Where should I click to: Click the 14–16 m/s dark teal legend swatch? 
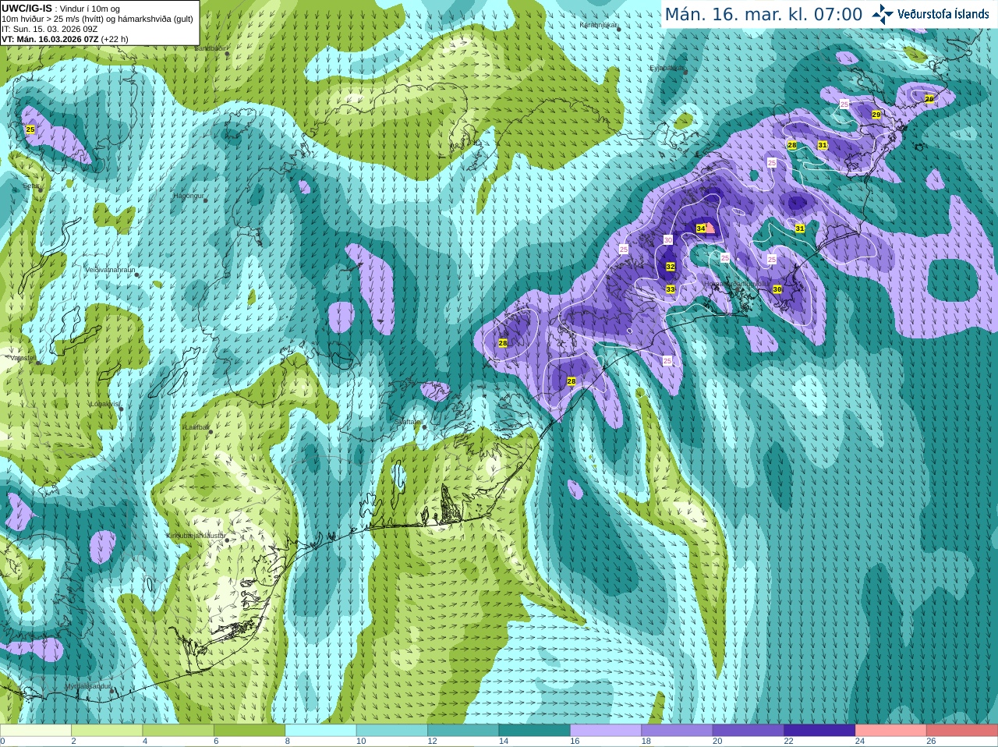534,730
